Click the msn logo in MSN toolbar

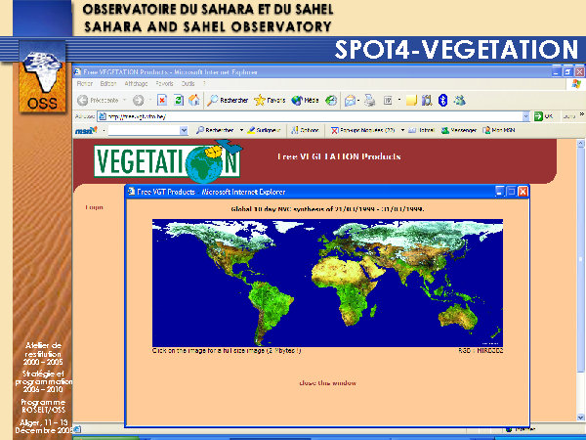click(x=86, y=130)
